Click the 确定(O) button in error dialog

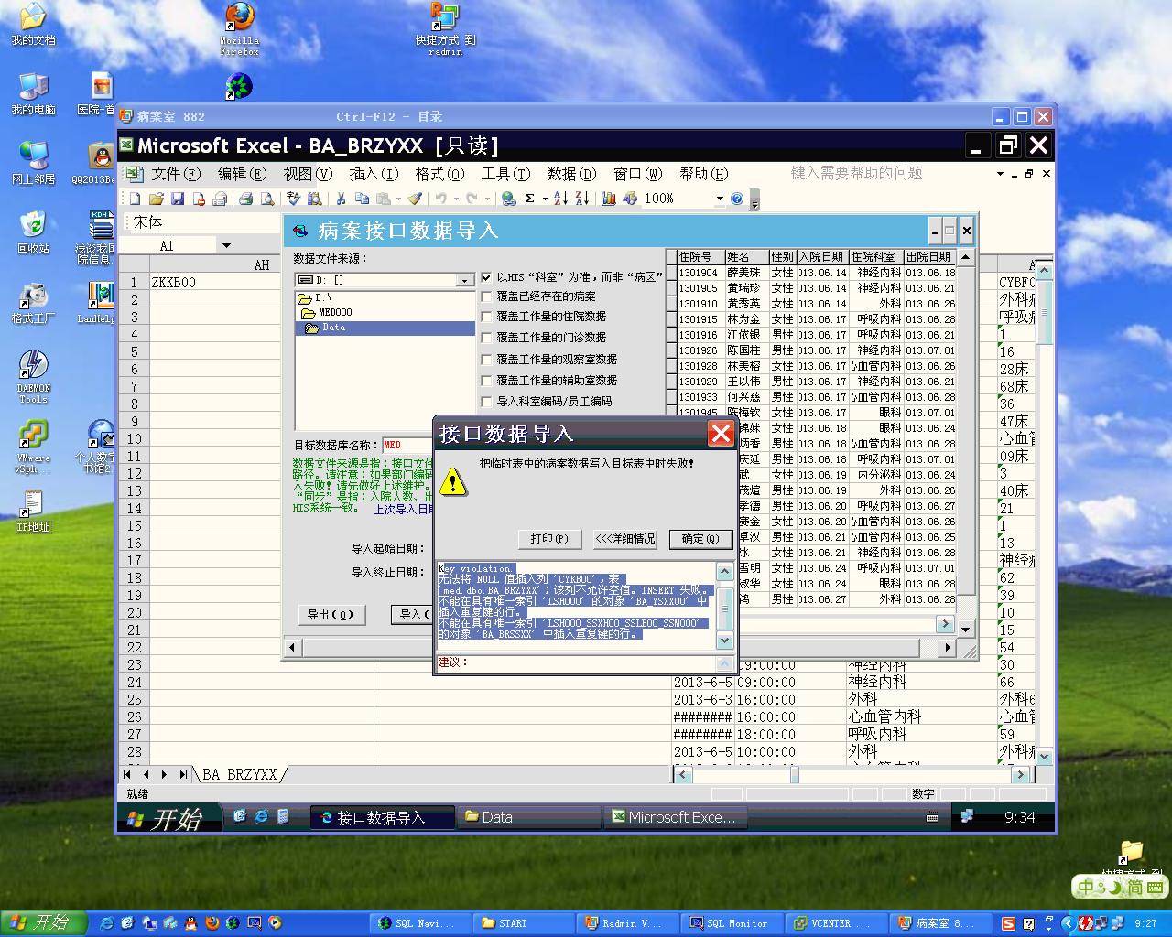click(x=700, y=539)
